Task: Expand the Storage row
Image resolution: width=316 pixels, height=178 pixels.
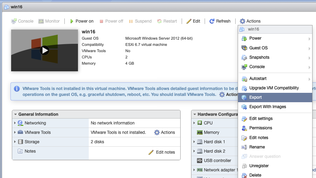Action: (15, 142)
